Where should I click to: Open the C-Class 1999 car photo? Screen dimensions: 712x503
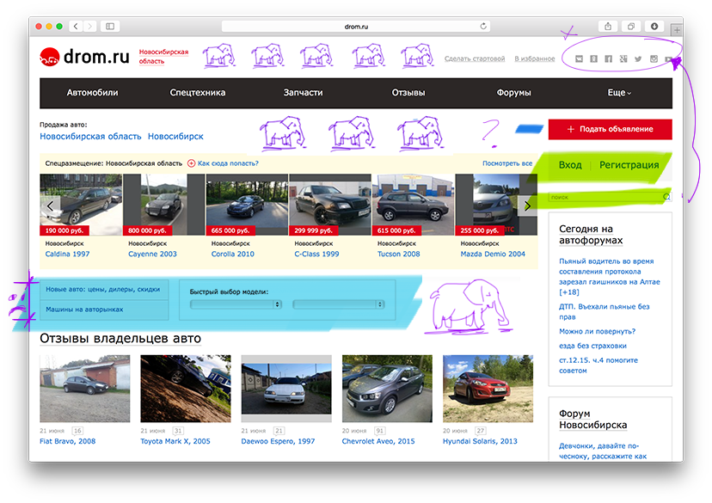coord(330,205)
